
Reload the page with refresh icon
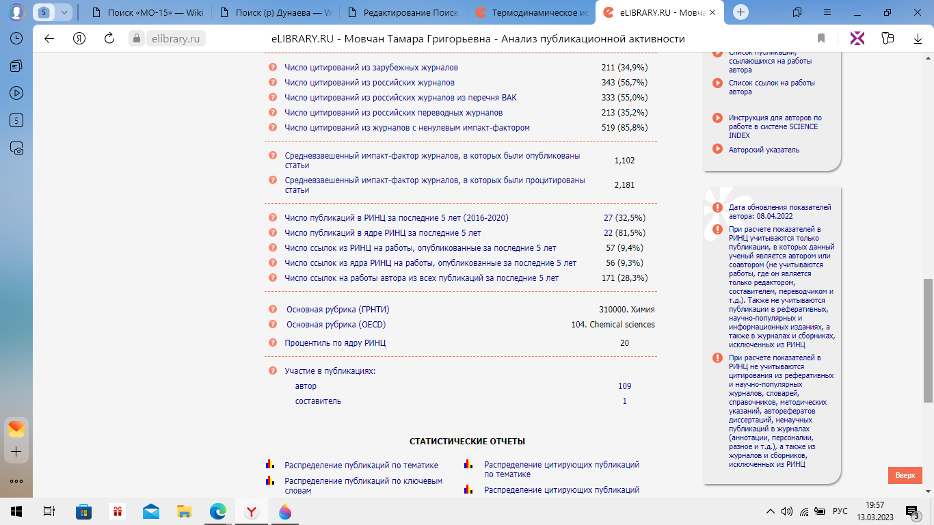click(109, 39)
